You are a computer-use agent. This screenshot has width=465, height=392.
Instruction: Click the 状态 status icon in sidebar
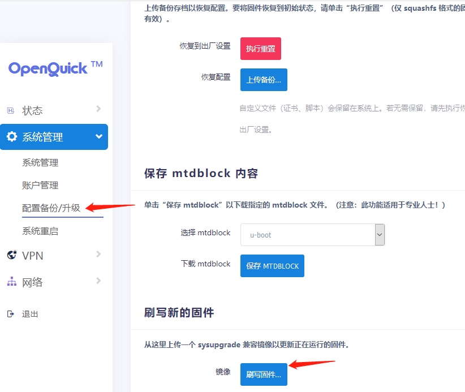tap(10, 111)
